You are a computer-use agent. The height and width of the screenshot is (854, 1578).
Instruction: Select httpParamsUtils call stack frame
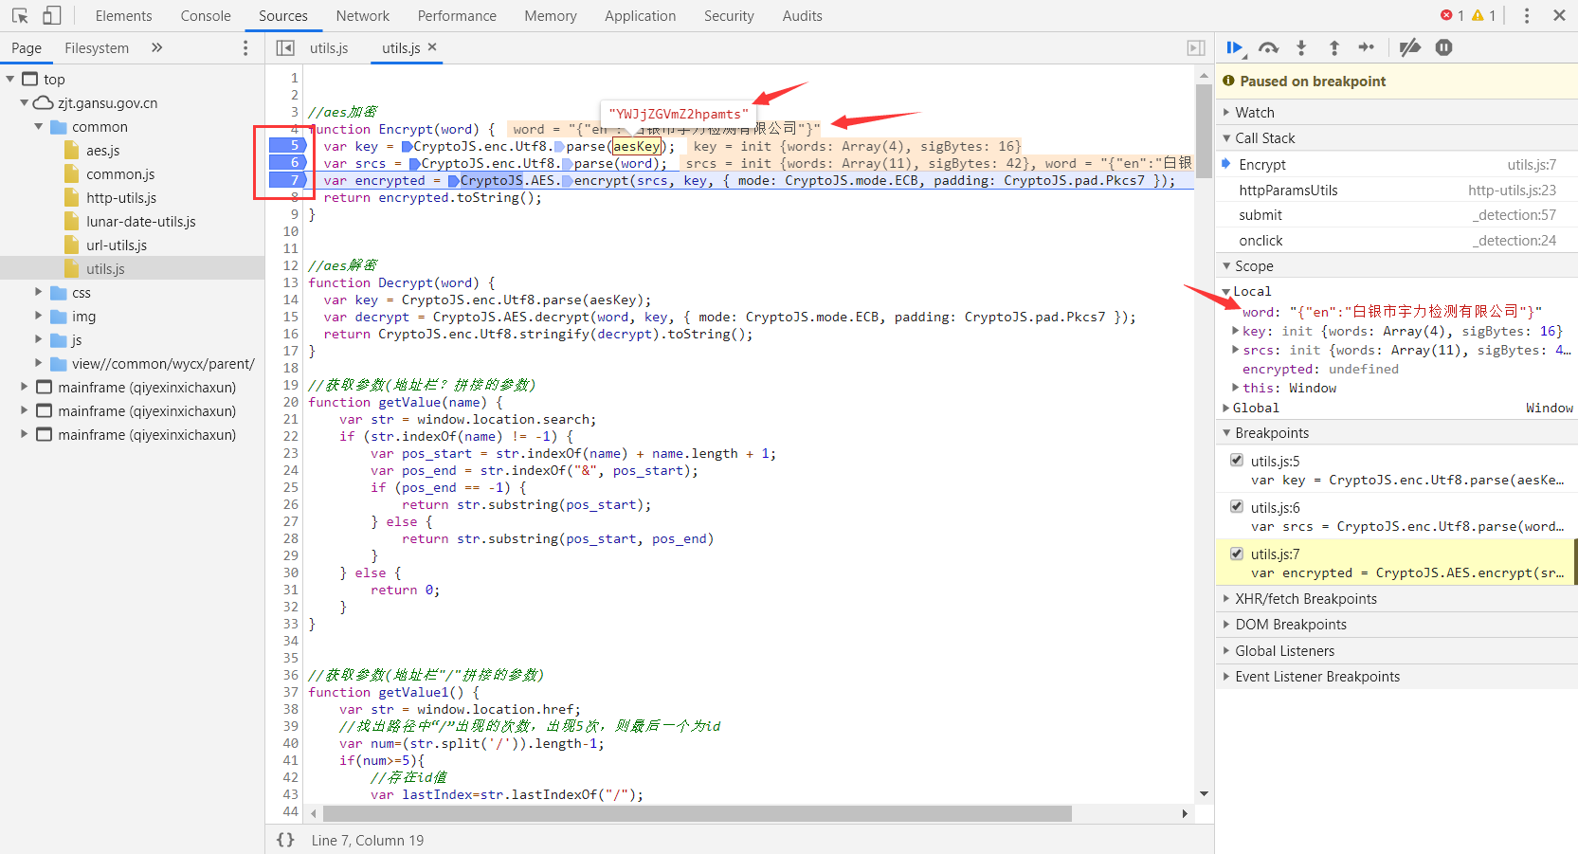pyautogui.click(x=1288, y=191)
